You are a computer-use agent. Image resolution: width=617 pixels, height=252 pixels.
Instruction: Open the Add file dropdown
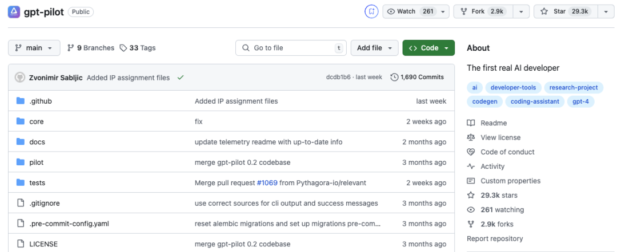tap(375, 48)
